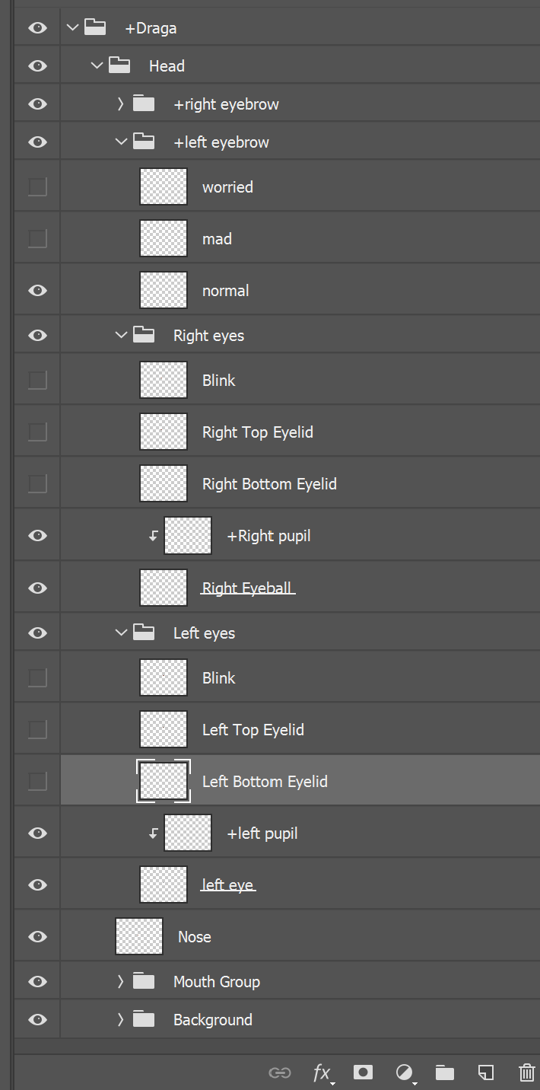Select the mad eyebrow layer name
This screenshot has height=1090, width=540.
point(217,239)
